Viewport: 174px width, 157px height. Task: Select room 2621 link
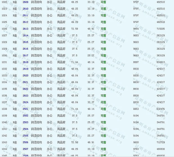click(x=25, y=82)
